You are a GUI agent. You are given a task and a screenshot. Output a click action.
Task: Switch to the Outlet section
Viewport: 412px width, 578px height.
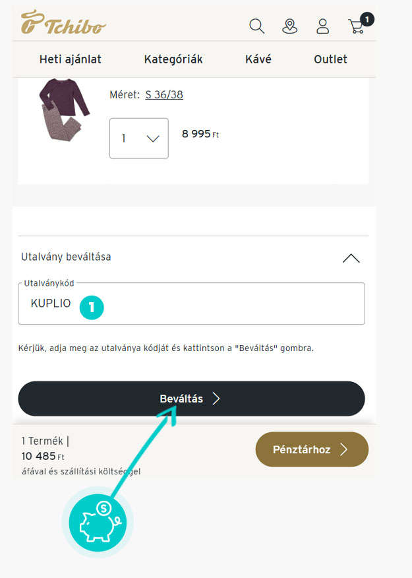click(330, 59)
